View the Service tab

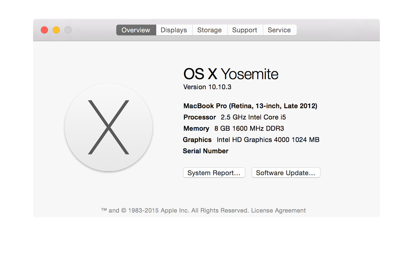[x=279, y=30]
